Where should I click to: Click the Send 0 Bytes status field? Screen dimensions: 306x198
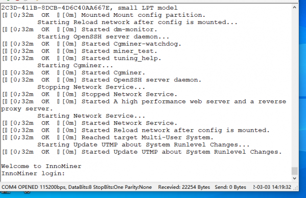tap(230, 187)
